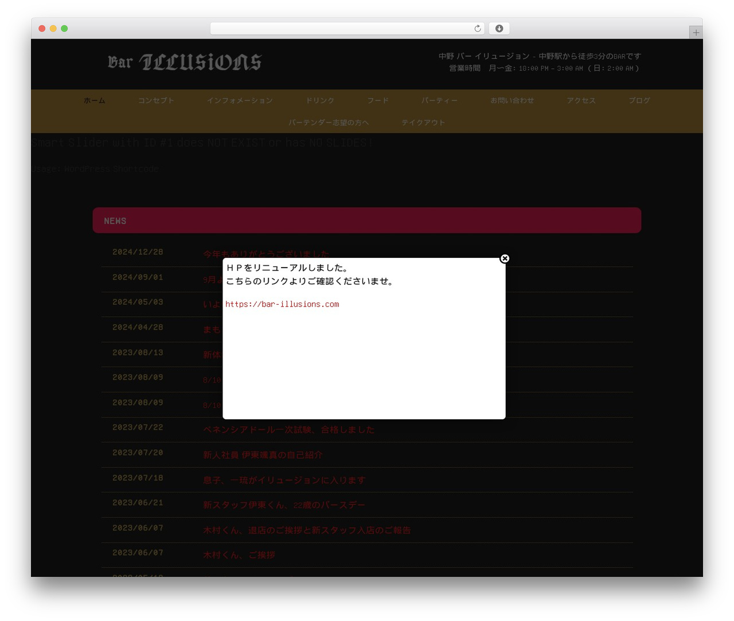This screenshot has width=734, height=621.
Task: Visit the ブログ section
Action: pyautogui.click(x=639, y=100)
